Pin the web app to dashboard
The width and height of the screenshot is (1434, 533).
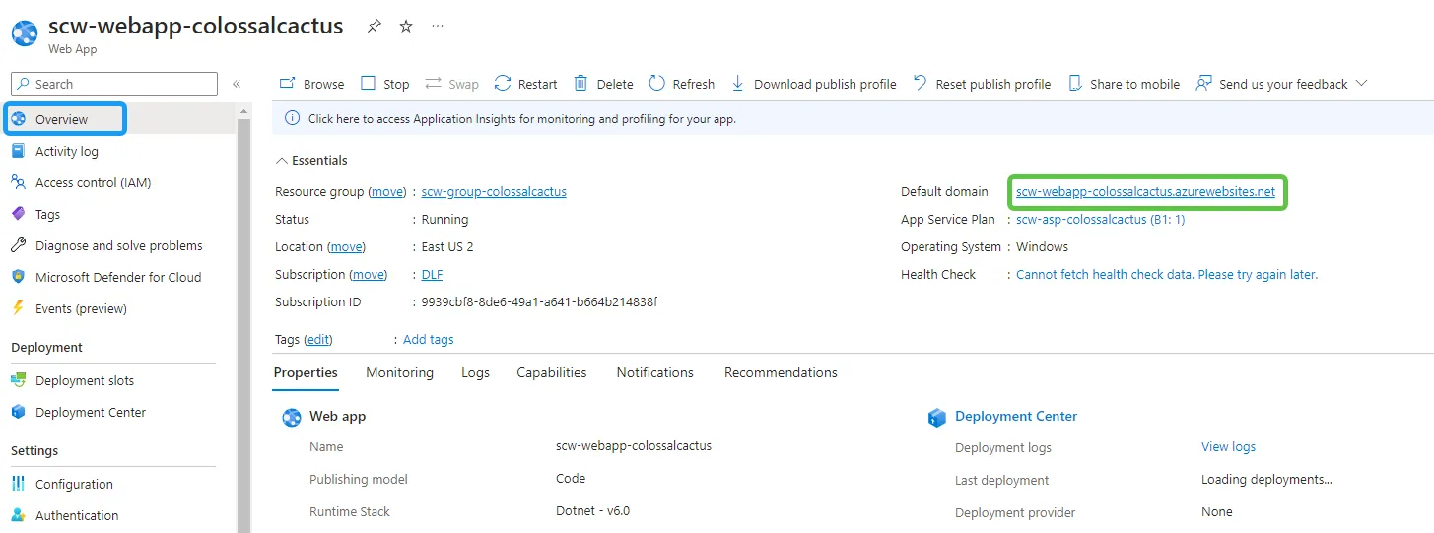[374, 27]
